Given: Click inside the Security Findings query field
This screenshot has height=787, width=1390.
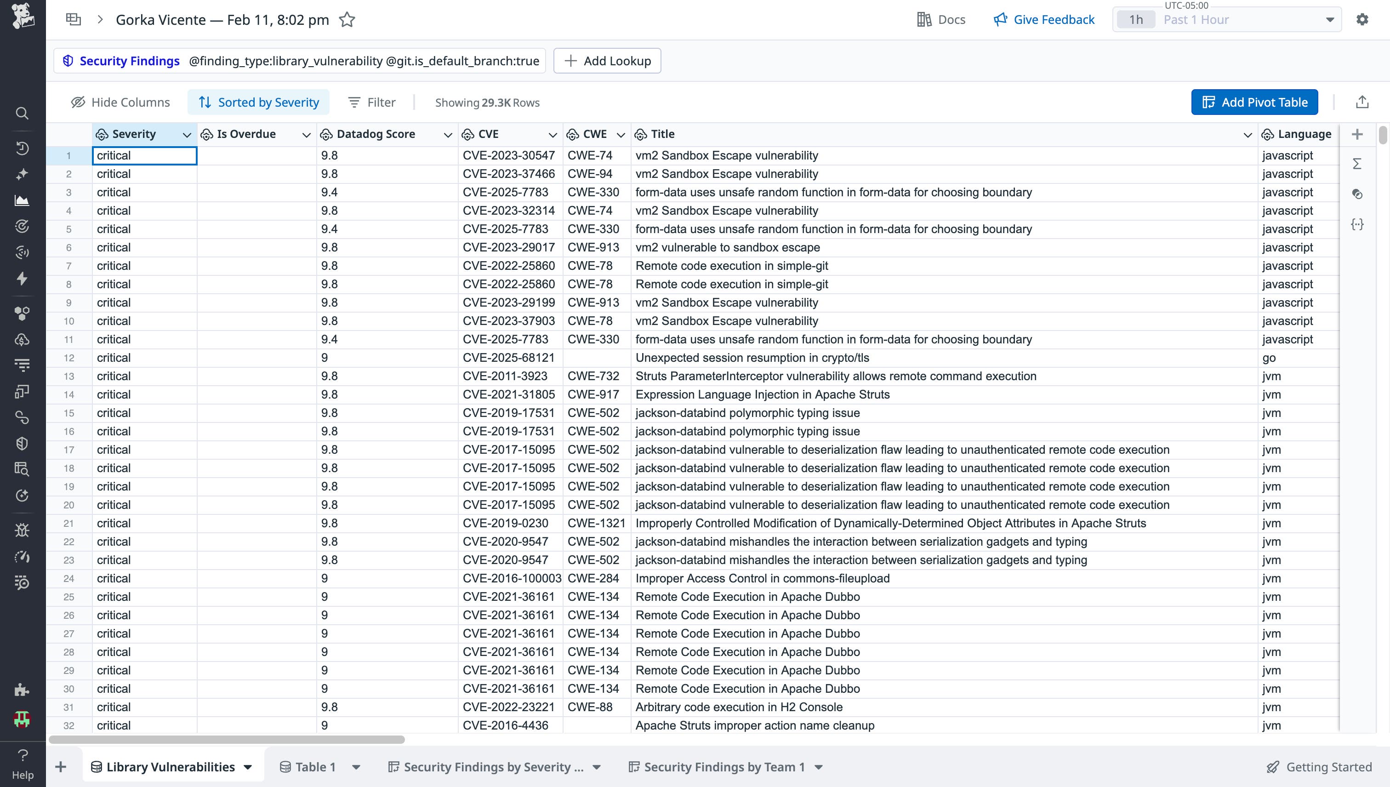Looking at the screenshot, I should coord(363,61).
